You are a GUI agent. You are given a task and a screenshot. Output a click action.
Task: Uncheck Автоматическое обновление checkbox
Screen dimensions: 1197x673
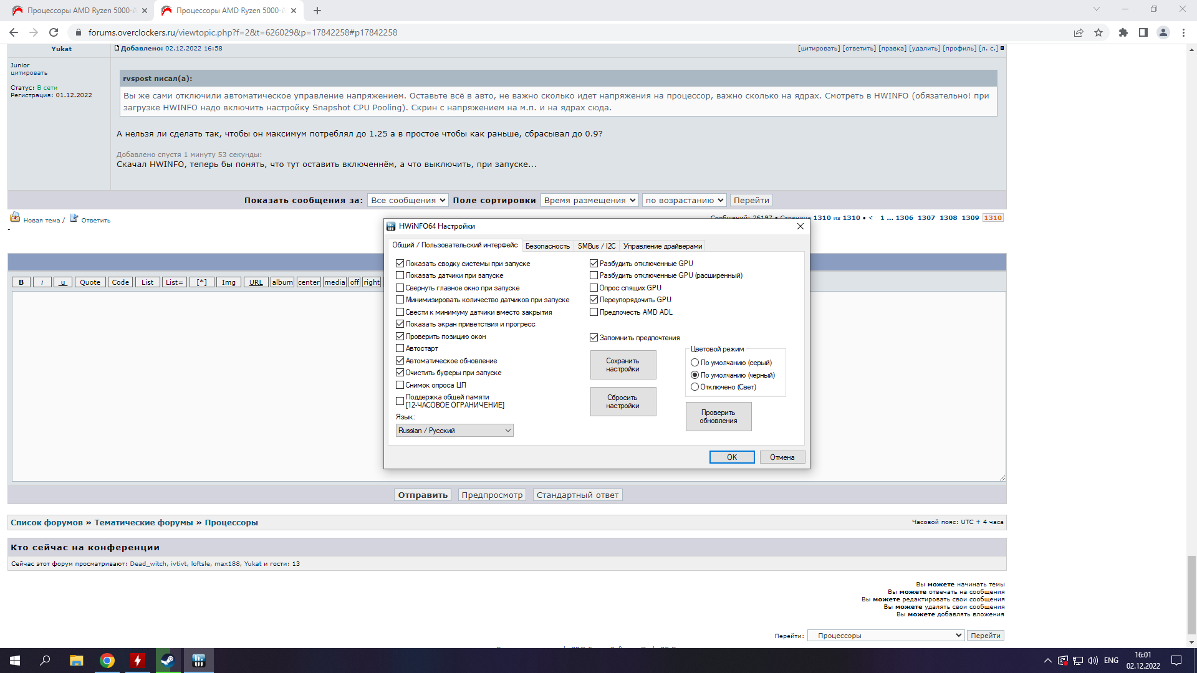(x=400, y=361)
